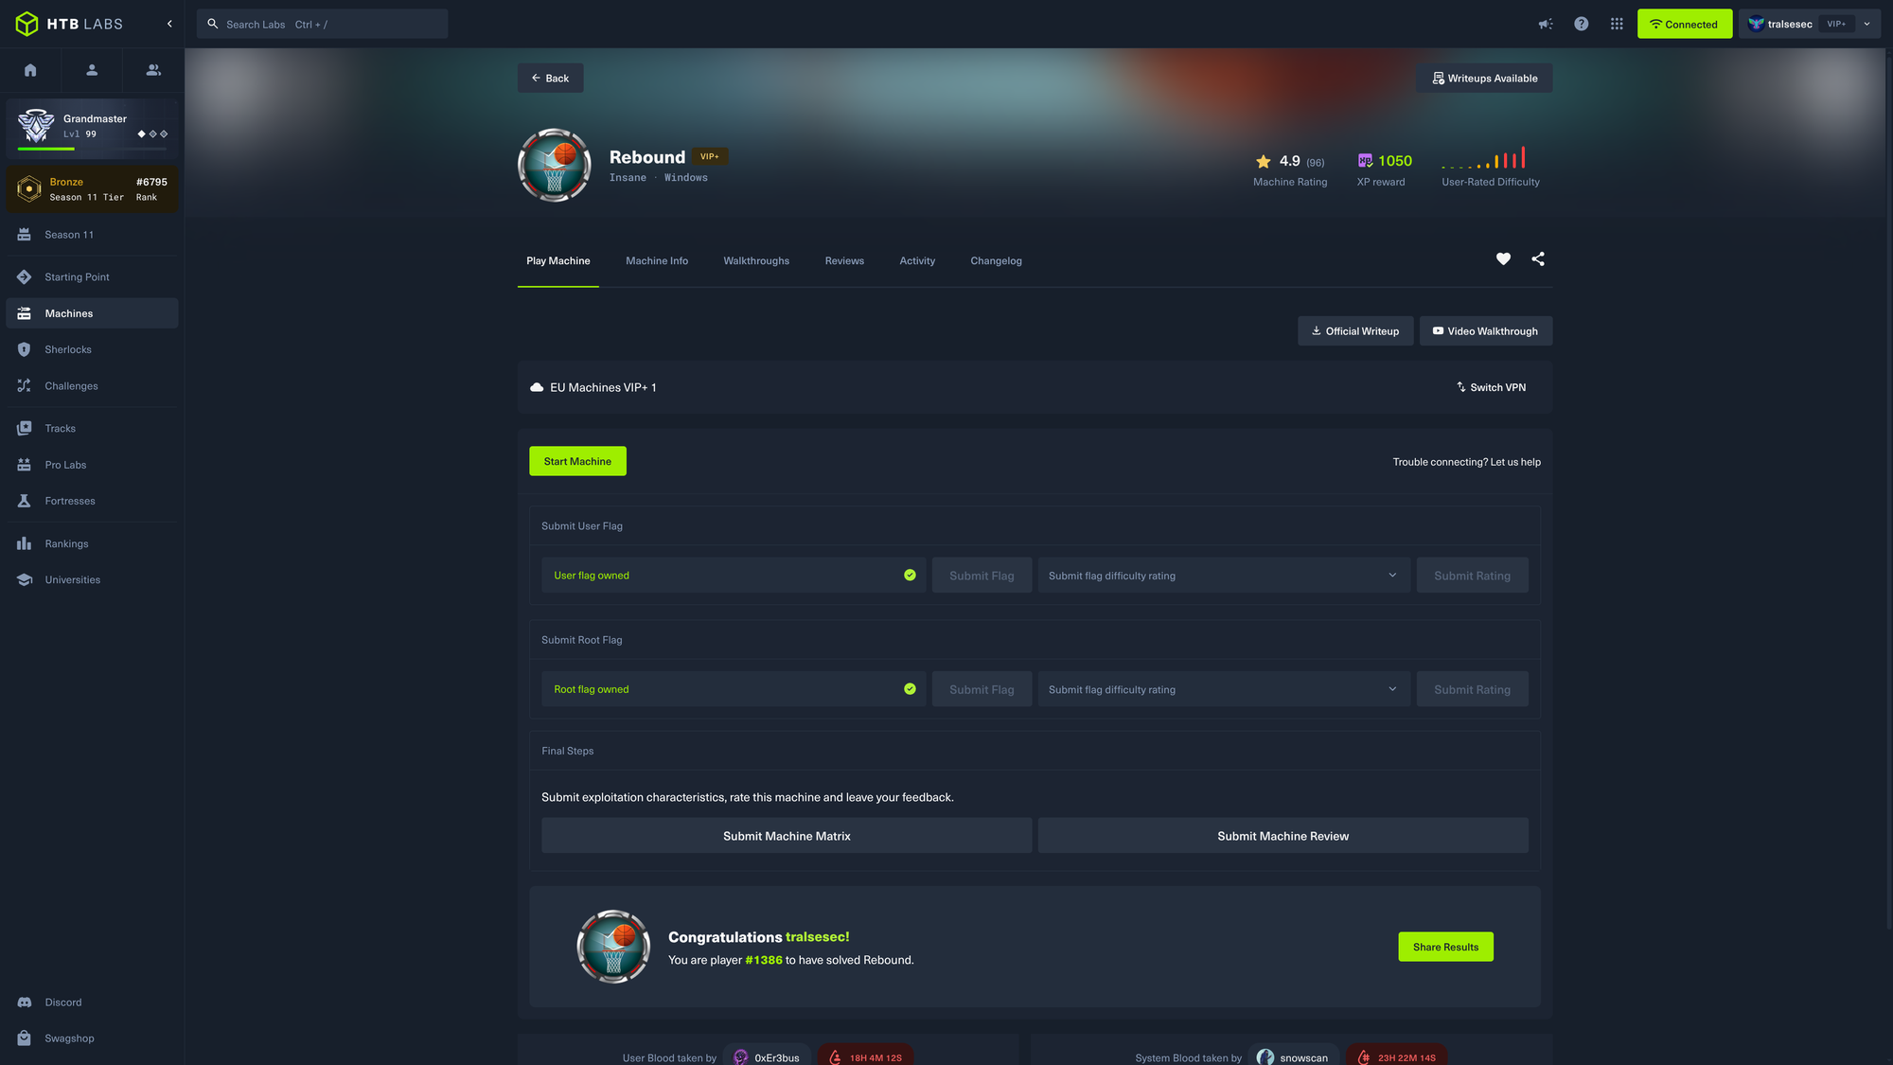The image size is (1893, 1065).
Task: Click the Grandmaster rank badge icon
Action: [36, 126]
